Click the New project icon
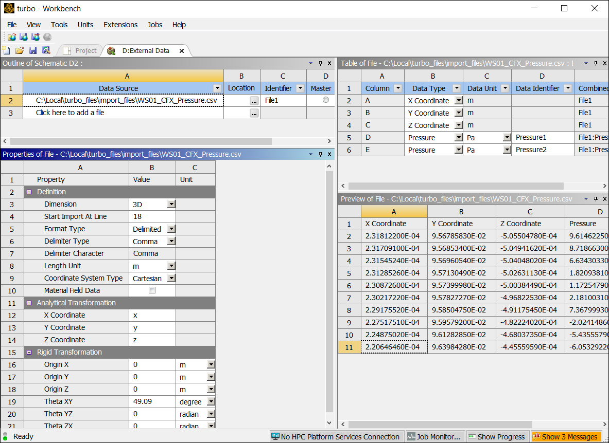Image resolution: width=609 pixels, height=443 pixels. pos(6,50)
